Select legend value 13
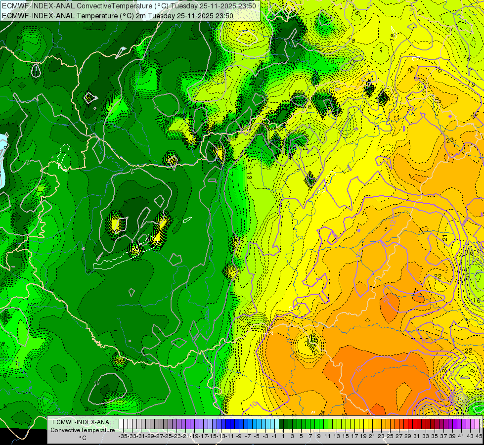Screen dimensions: 484x445 (x=337, y=437)
